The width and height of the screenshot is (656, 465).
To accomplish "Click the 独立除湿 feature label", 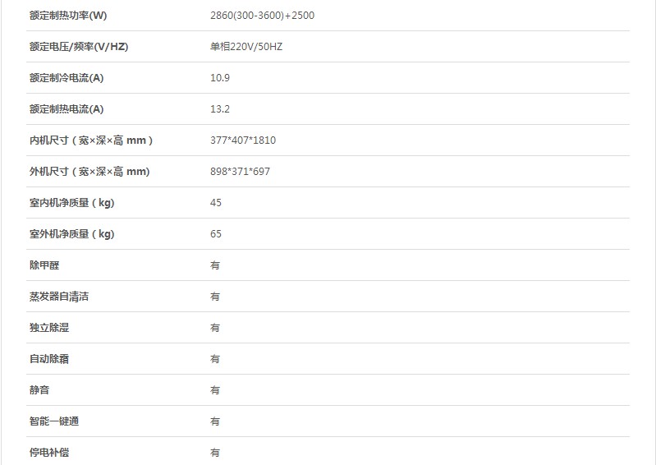I will tap(49, 328).
